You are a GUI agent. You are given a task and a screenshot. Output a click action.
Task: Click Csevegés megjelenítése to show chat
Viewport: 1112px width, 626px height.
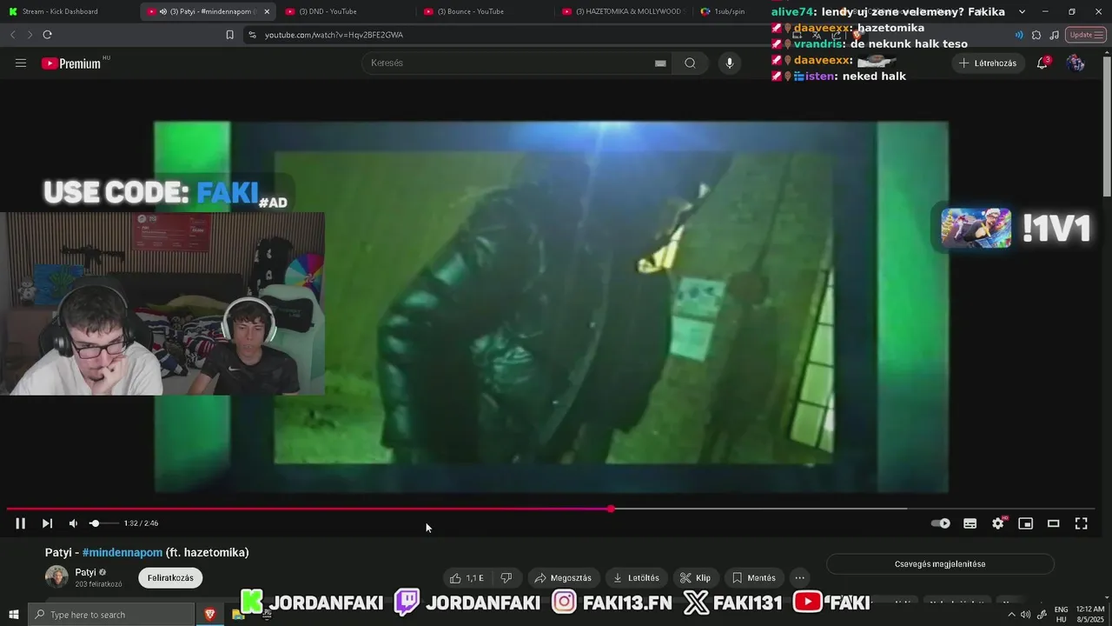click(940, 564)
